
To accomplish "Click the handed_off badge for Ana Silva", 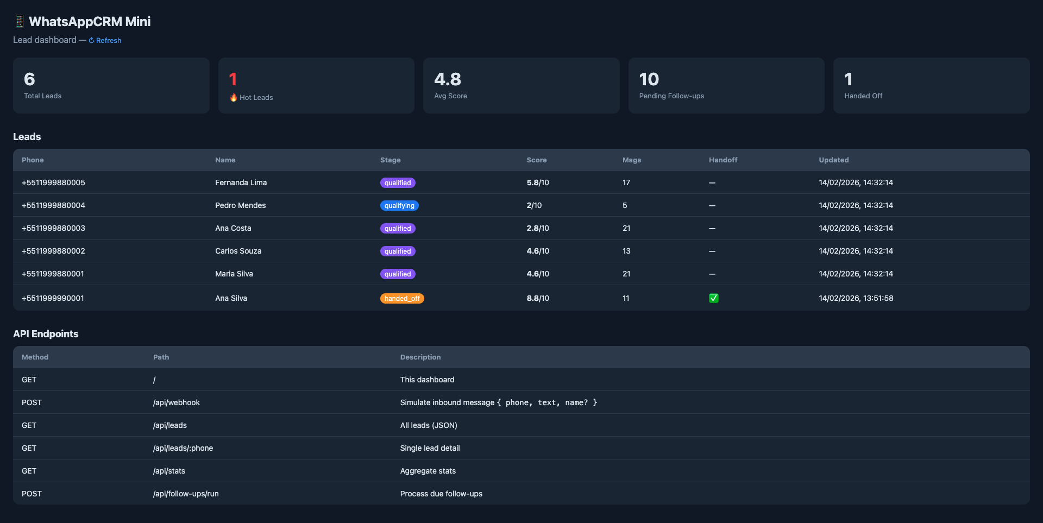I will tap(402, 298).
